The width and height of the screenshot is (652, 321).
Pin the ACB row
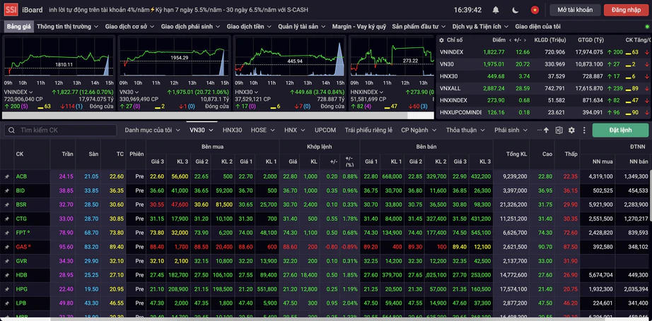tap(6, 176)
